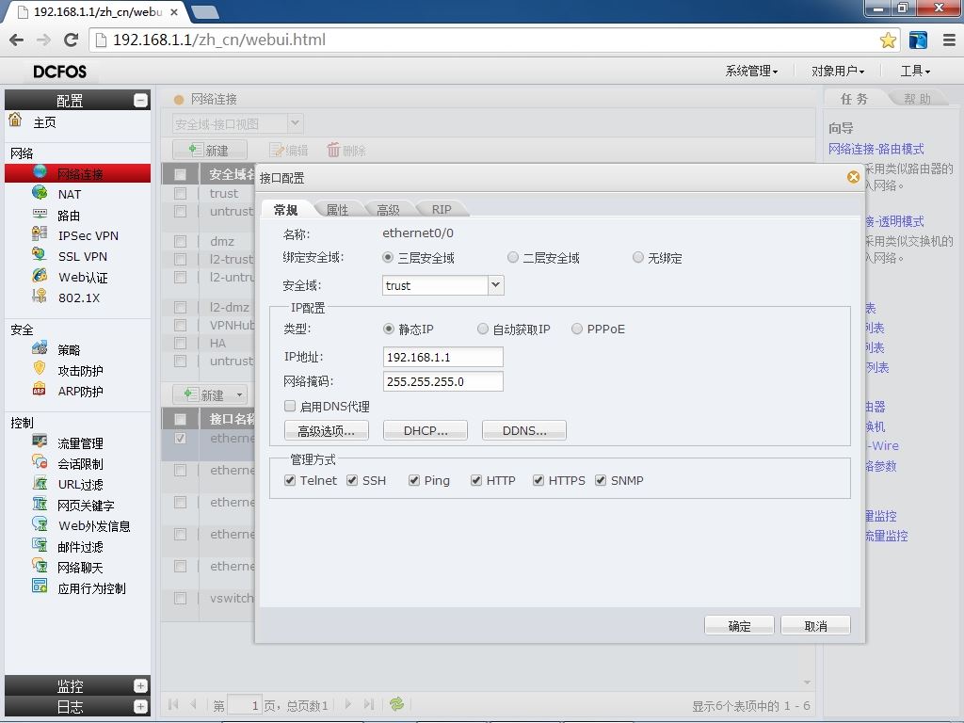Click the 路由 routing icon

point(40,214)
